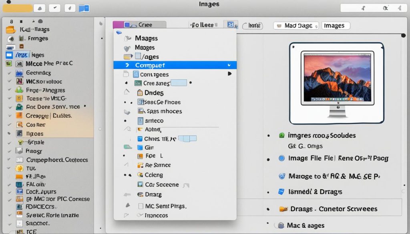Click the icon beside MCce Mhe PraeC
Viewport: 410px width, 234px height.
[x=19, y=64]
